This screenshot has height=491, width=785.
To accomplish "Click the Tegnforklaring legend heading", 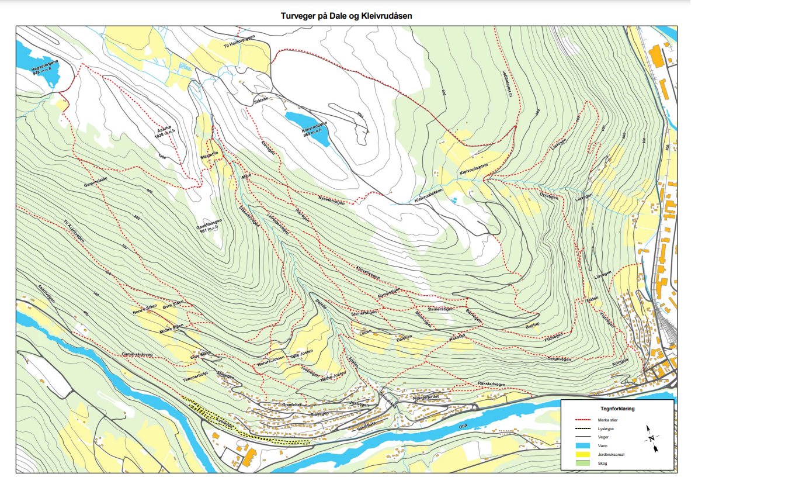I will [x=617, y=409].
